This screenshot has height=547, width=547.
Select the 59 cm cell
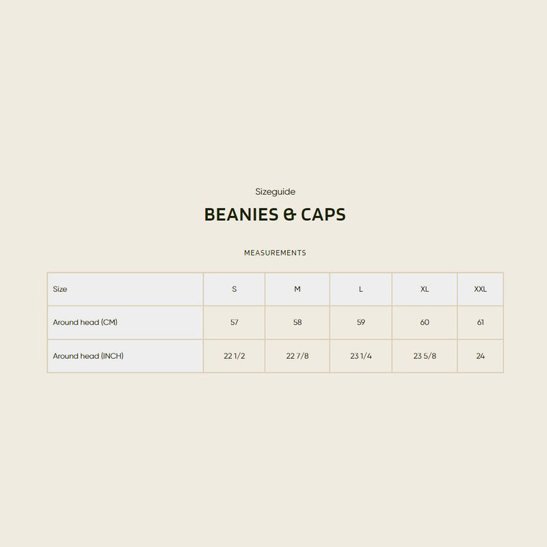click(361, 322)
